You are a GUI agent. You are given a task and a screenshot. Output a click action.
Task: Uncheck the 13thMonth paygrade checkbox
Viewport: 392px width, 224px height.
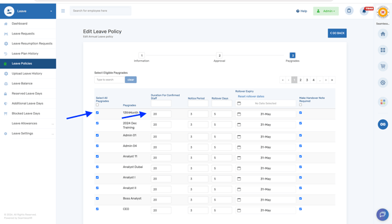tap(97, 113)
